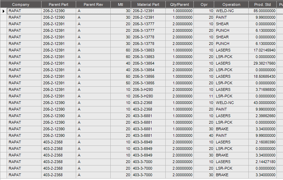Select the 2.14427180 Prod. Std cell
This screenshot has width=283, height=180.
263,162
